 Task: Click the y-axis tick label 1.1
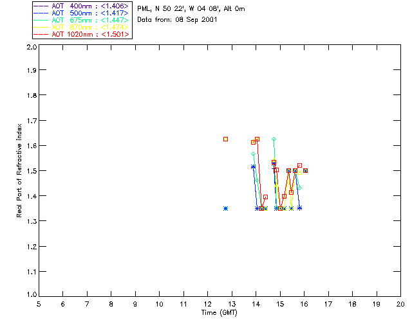(32, 272)
